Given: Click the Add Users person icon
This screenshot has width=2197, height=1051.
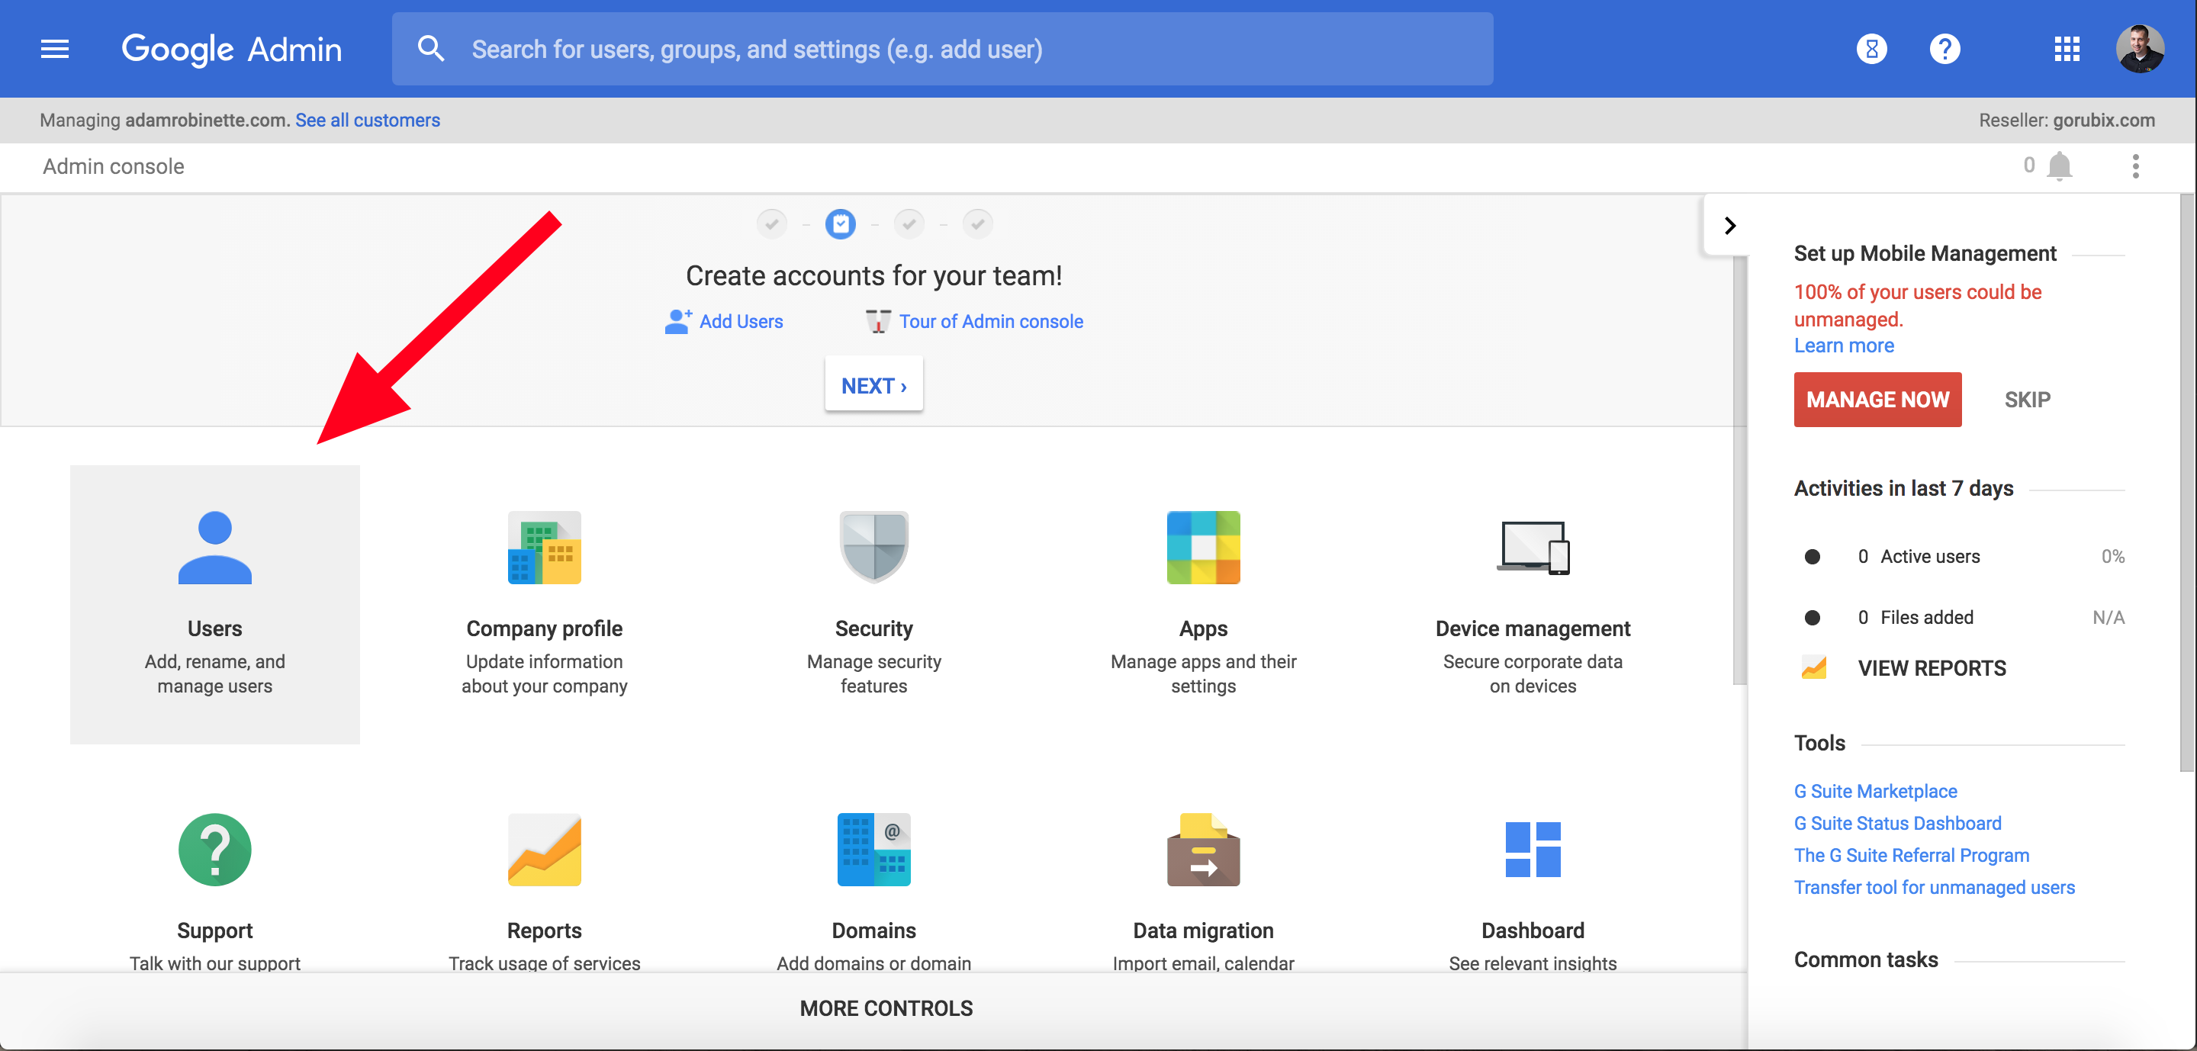Looking at the screenshot, I should pos(678,321).
